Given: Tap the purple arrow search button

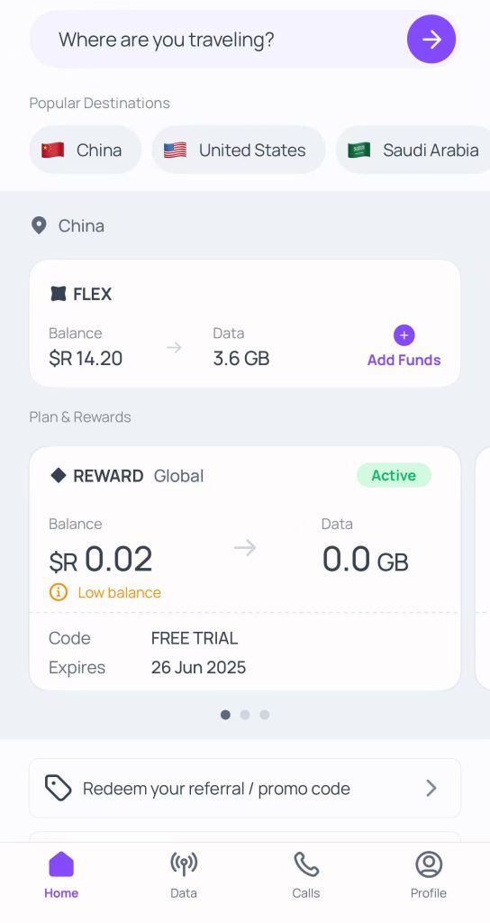Looking at the screenshot, I should click(431, 40).
